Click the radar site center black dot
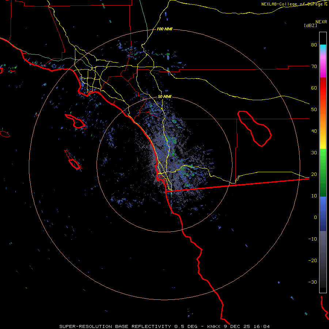The image size is (329, 329). 171,160
